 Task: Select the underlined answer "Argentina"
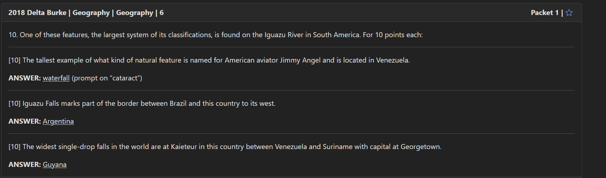(x=58, y=122)
